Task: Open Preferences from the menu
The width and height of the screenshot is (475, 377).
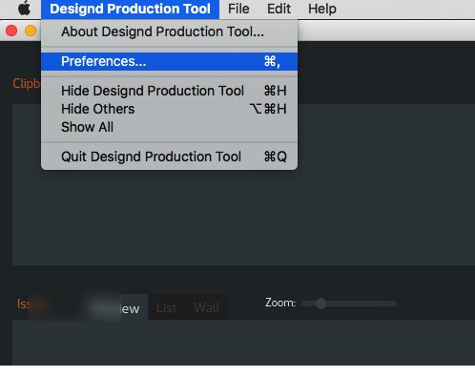Action: point(169,61)
